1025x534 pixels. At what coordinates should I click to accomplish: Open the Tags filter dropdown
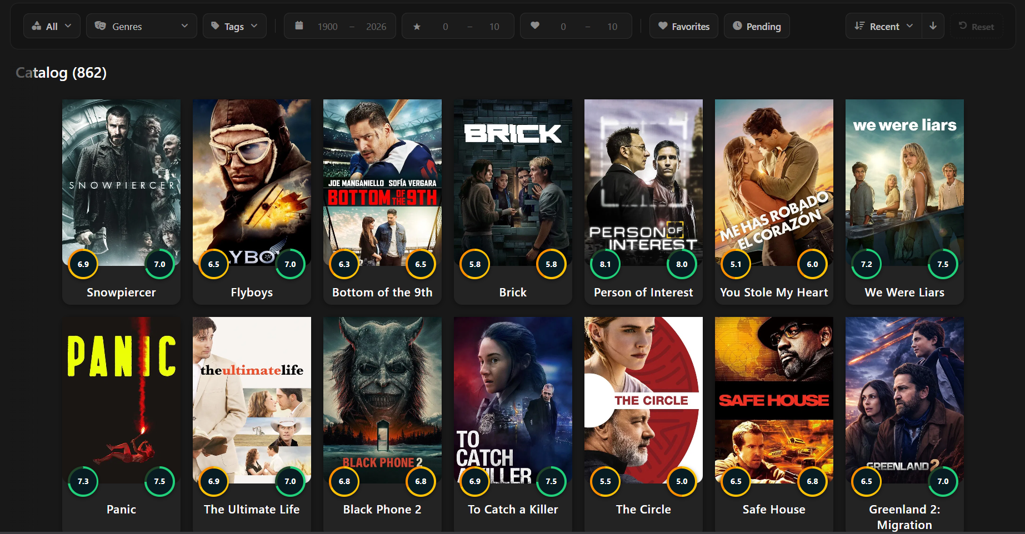234,26
